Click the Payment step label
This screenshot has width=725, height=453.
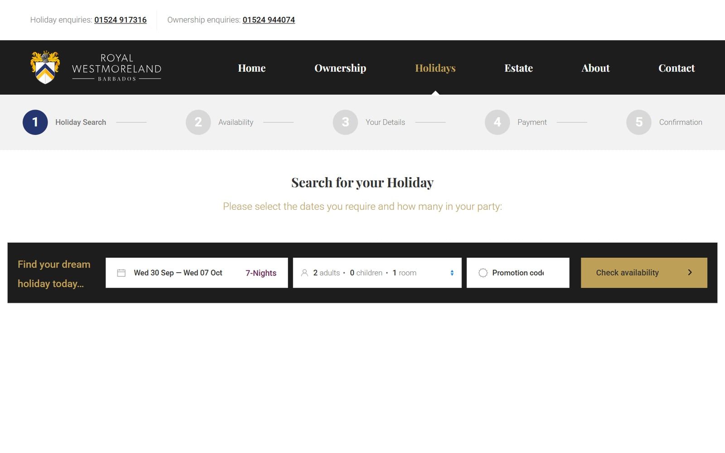532,122
